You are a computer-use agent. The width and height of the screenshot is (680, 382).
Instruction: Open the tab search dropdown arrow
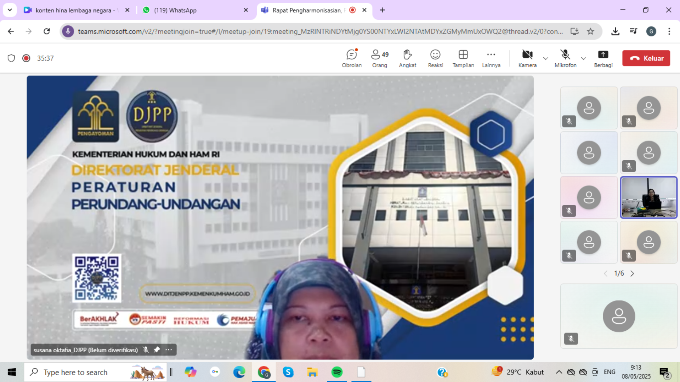pos(10,10)
